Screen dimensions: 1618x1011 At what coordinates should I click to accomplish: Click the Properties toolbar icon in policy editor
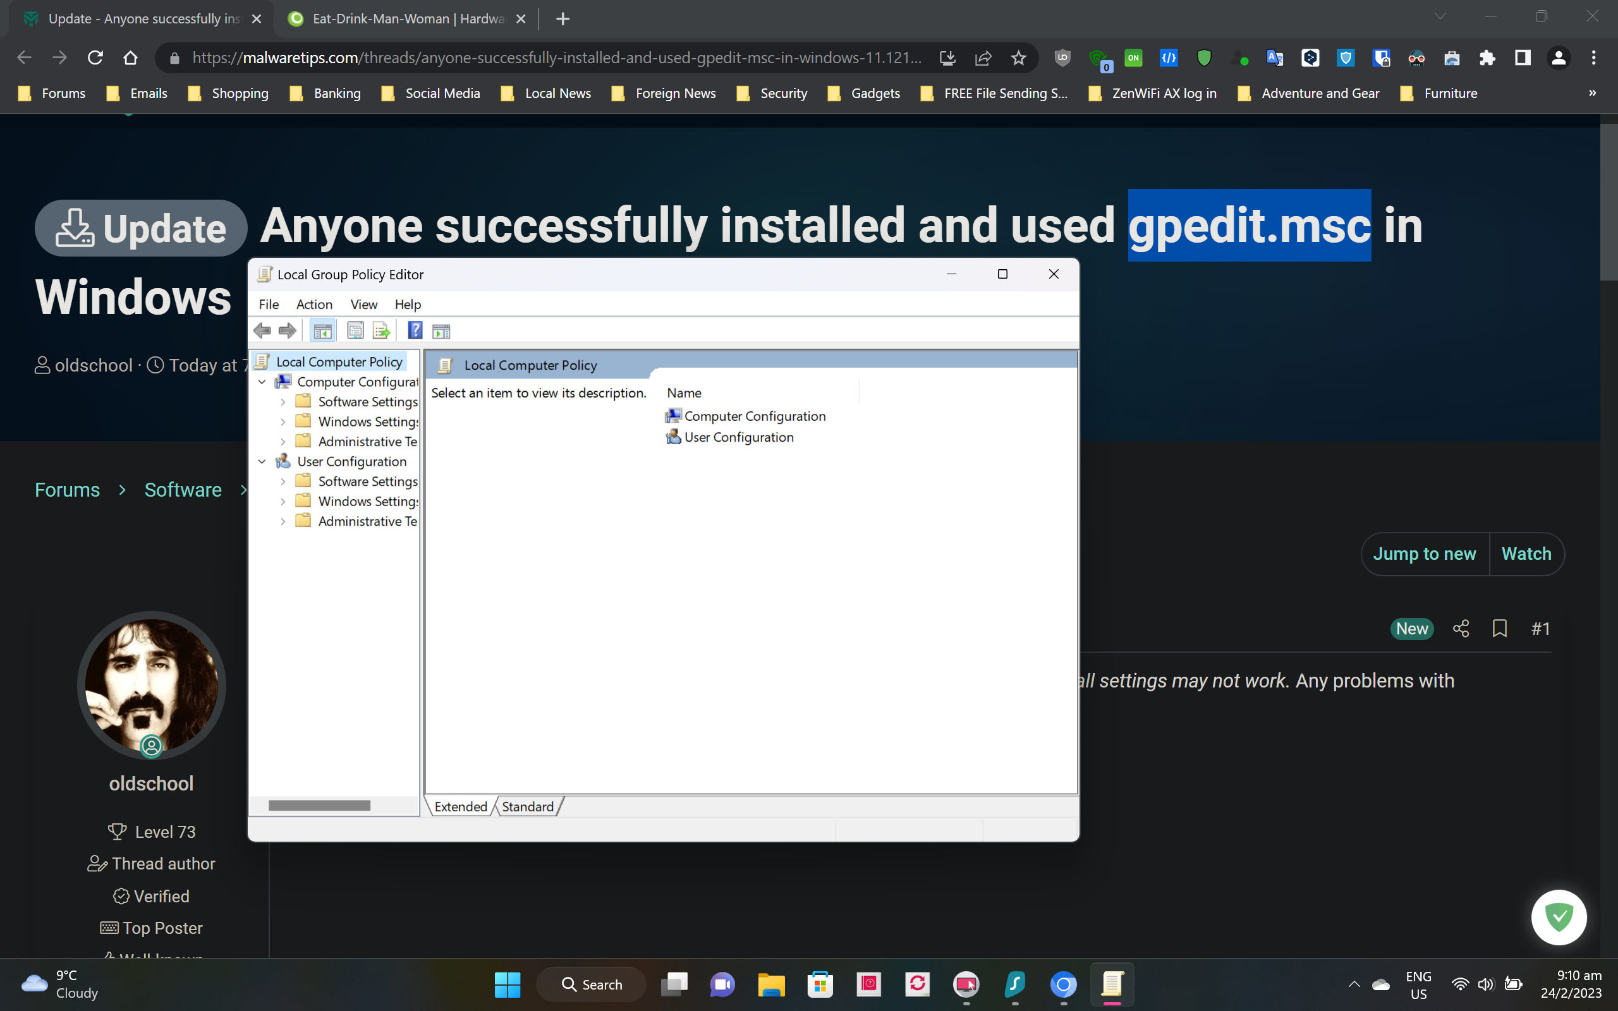(356, 330)
